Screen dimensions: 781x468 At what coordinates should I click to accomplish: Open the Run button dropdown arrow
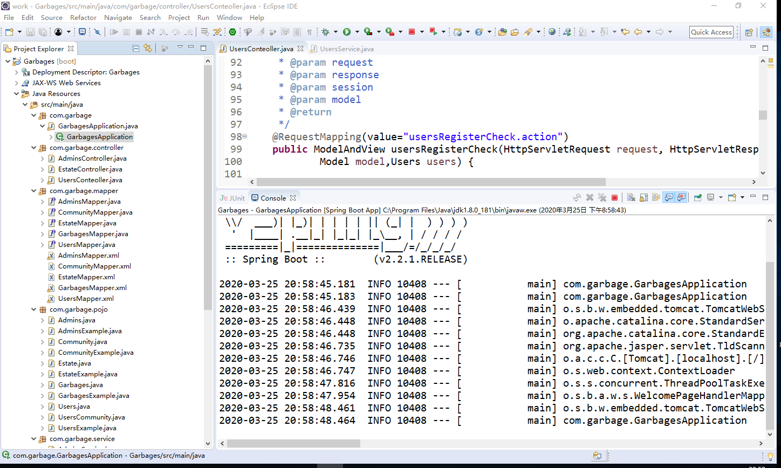357,32
